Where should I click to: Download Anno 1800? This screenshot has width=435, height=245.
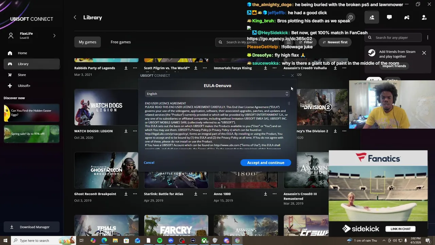(x=265, y=194)
